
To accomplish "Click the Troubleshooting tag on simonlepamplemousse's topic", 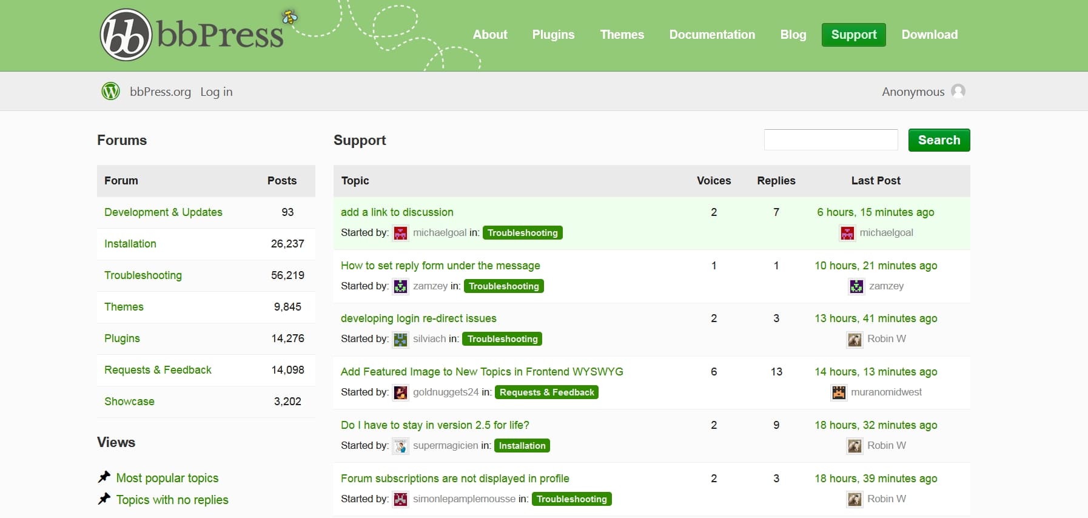I will (572, 499).
